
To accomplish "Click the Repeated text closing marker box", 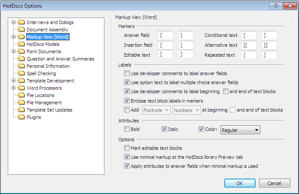I will [x=269, y=55].
